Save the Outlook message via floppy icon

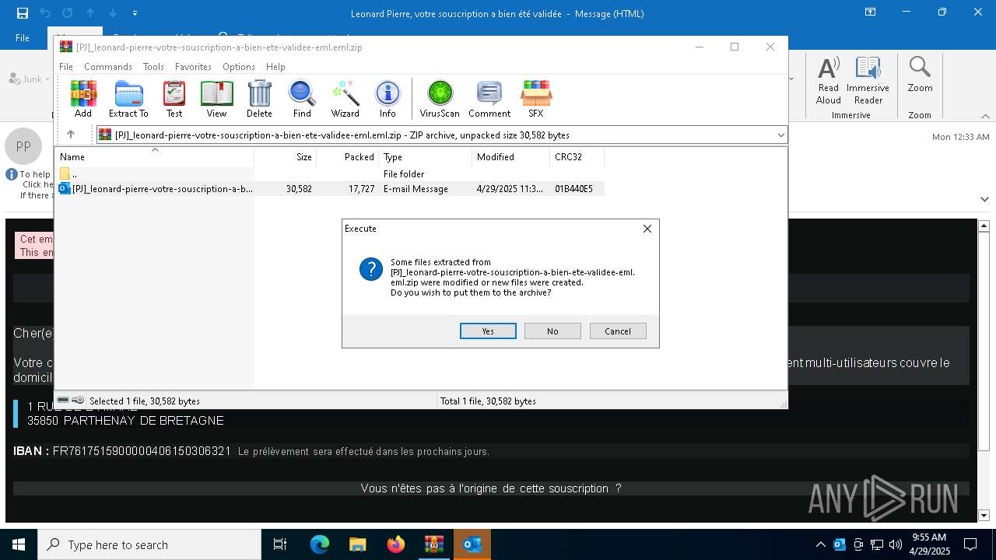22,12
